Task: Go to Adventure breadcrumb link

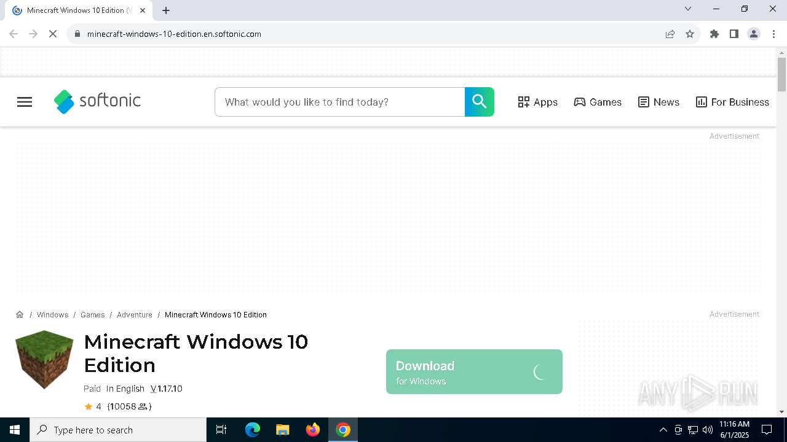Action: coord(135,315)
